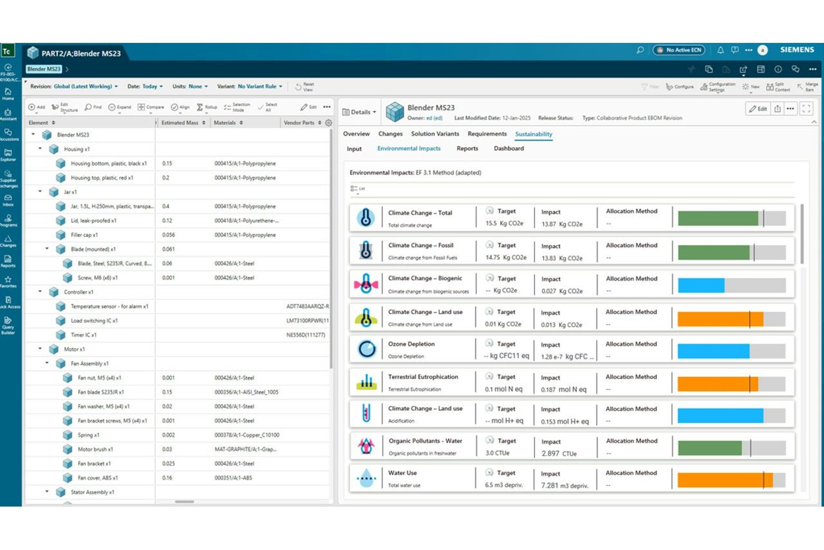Viewport: 824px width, 550px height.
Task: Open the Inbox in the left sidebar
Action: click(x=8, y=200)
